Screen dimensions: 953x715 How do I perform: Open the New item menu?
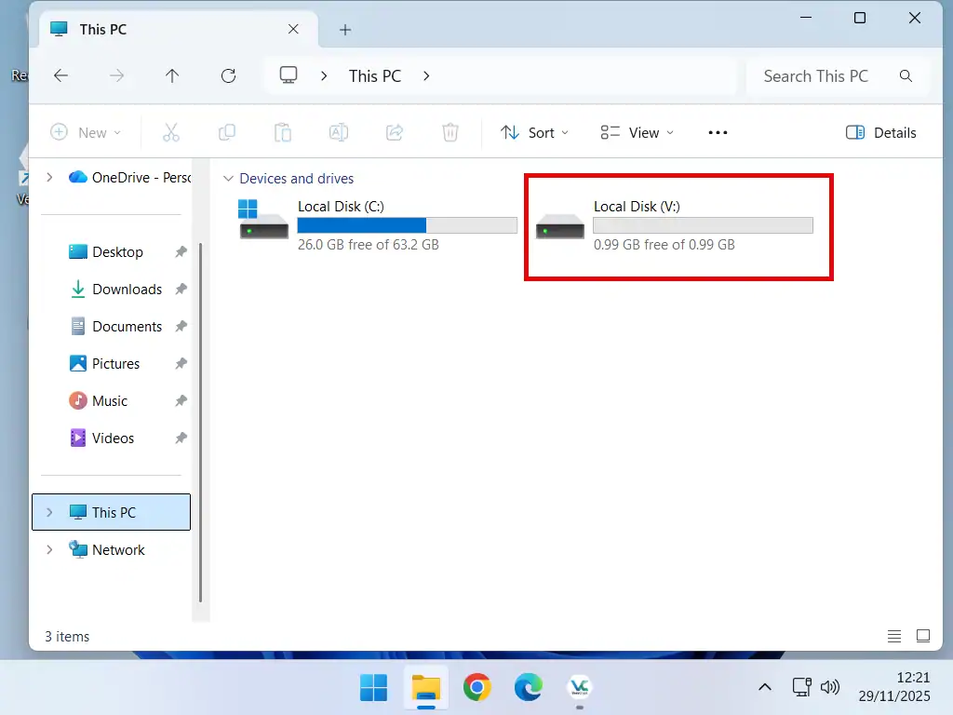(x=86, y=132)
